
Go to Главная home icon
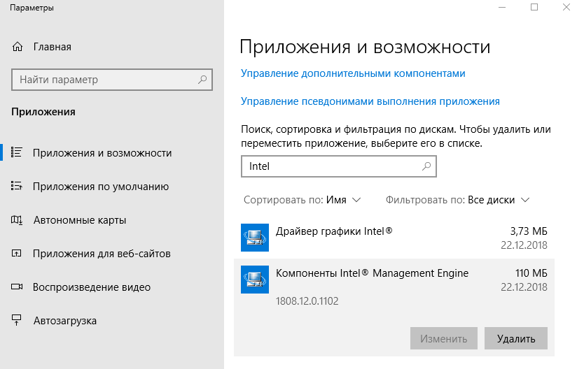pyautogui.click(x=18, y=47)
